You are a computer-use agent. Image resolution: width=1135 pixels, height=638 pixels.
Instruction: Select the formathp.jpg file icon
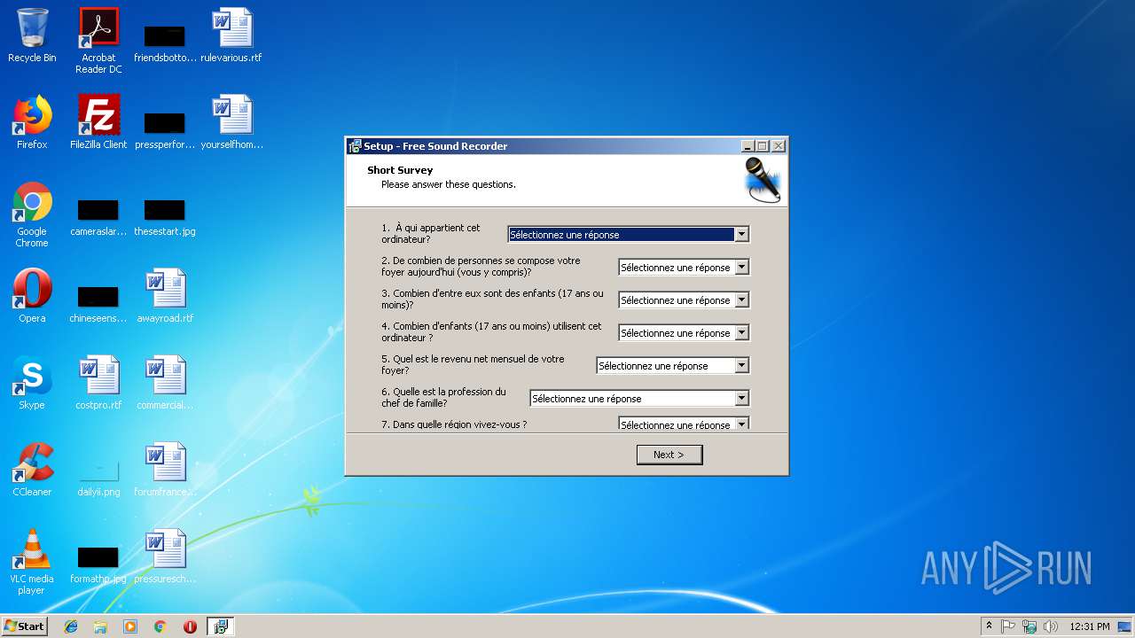98,564
